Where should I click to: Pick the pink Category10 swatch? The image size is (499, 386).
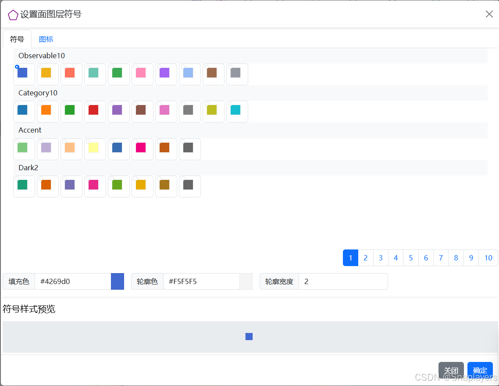point(166,112)
